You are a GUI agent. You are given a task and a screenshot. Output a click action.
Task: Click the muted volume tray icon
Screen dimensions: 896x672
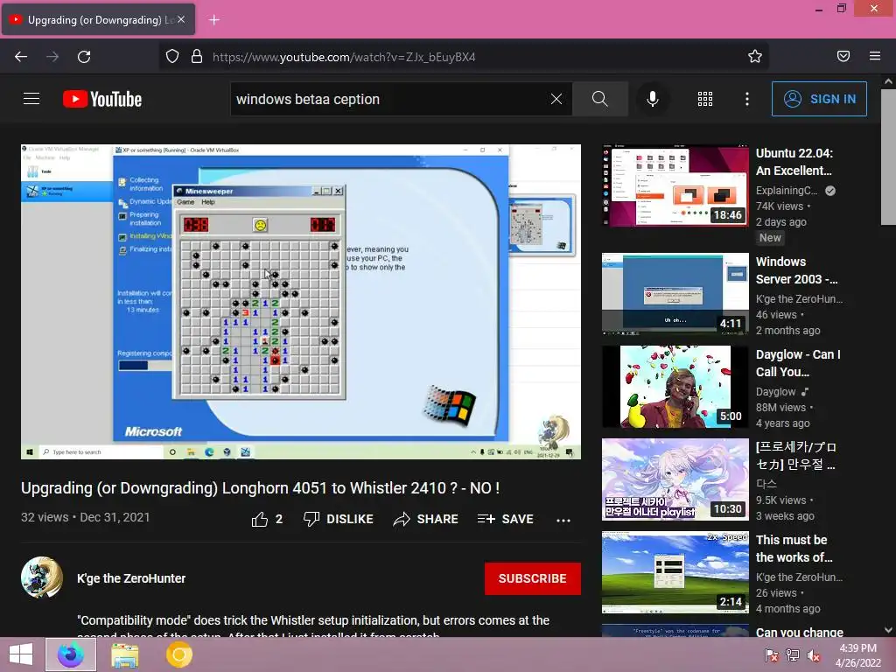coord(814,654)
